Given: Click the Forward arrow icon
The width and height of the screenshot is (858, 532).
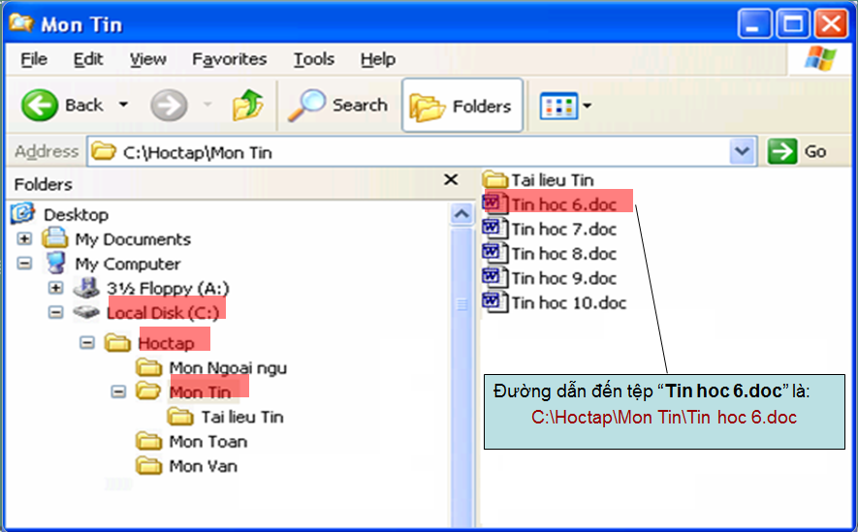Looking at the screenshot, I should (169, 105).
